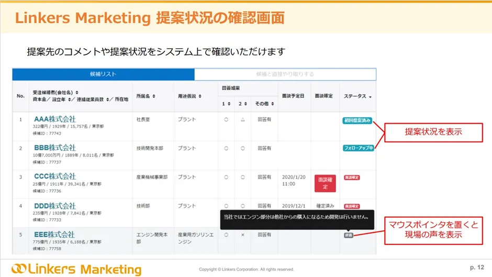The height and width of the screenshot is (277, 492).
Task: Click 産業用ガソリンエンジン cell
Action: (196, 238)
